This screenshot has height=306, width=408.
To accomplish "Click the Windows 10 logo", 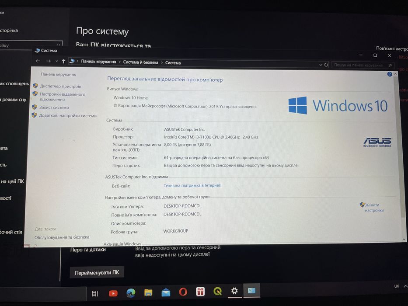I will [x=338, y=105].
